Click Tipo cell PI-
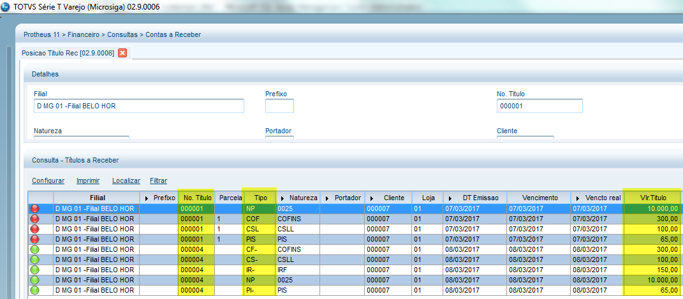Image resolution: width=683 pixels, height=299 pixels. tap(260, 290)
